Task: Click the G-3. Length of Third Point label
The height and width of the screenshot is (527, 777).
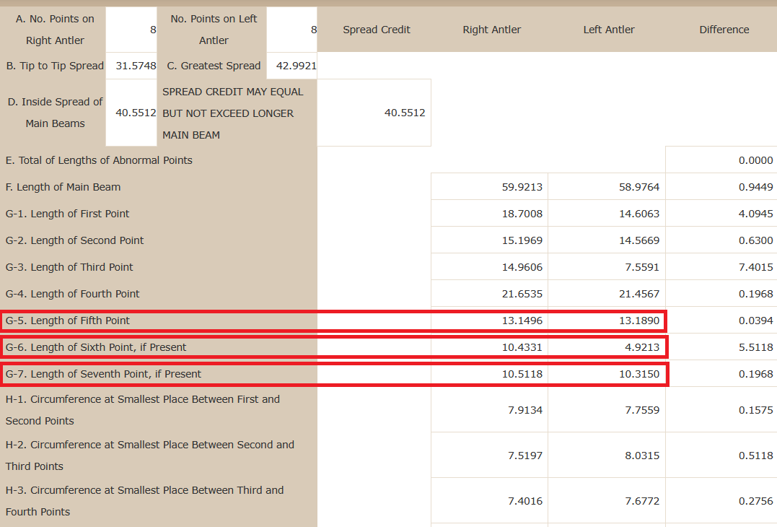Action: tap(69, 267)
